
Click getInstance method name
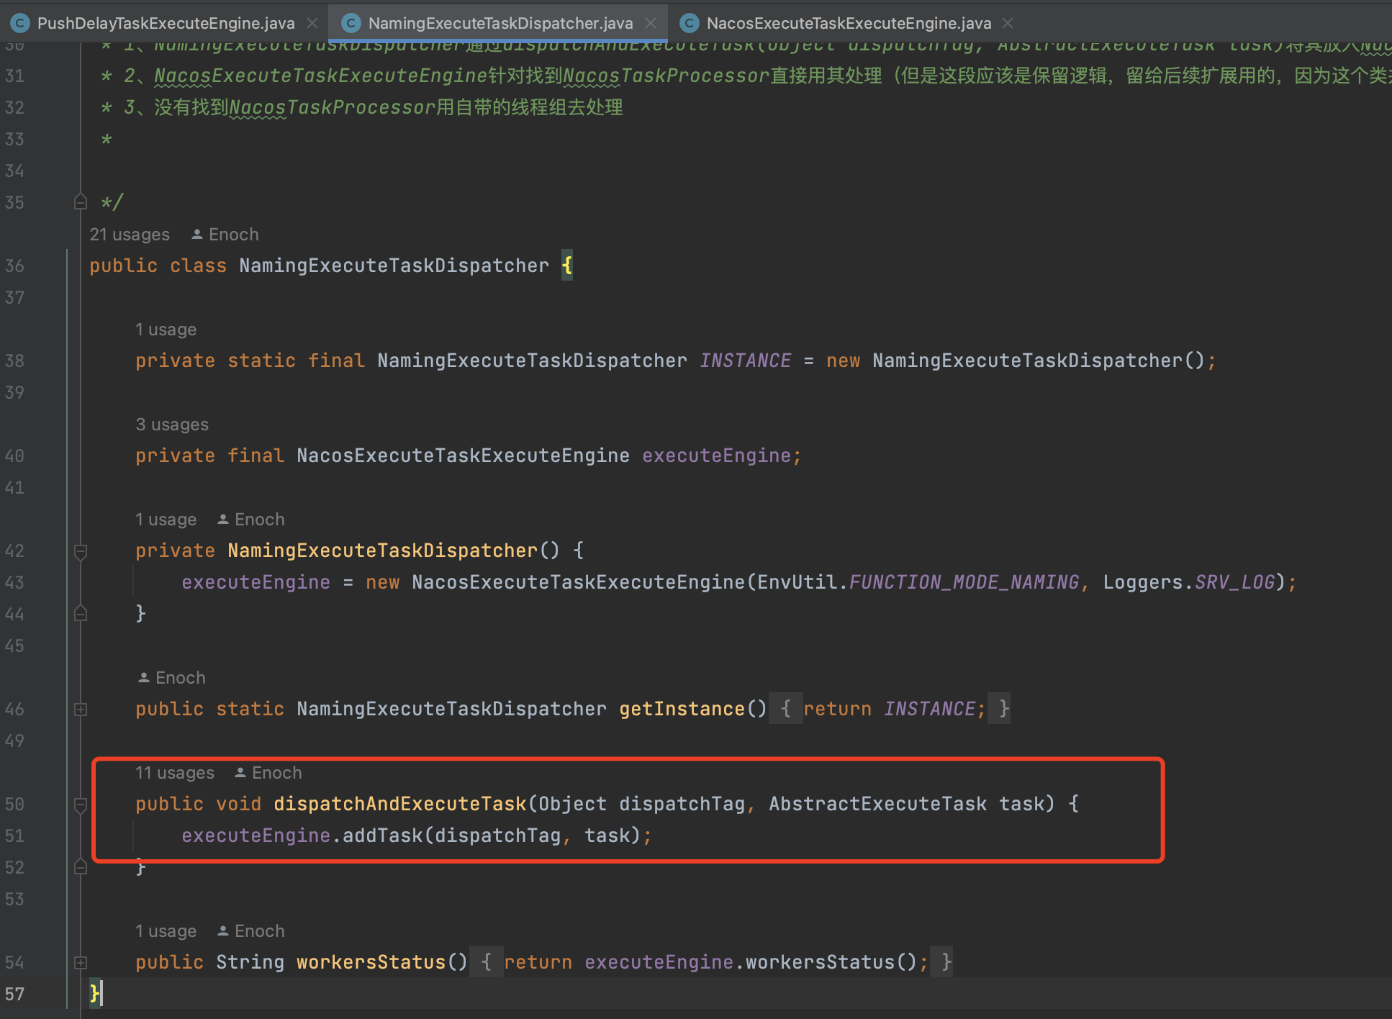(682, 709)
